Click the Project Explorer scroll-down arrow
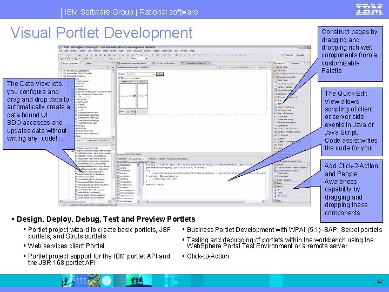The width and height of the screenshot is (389, 292). tap(113, 136)
